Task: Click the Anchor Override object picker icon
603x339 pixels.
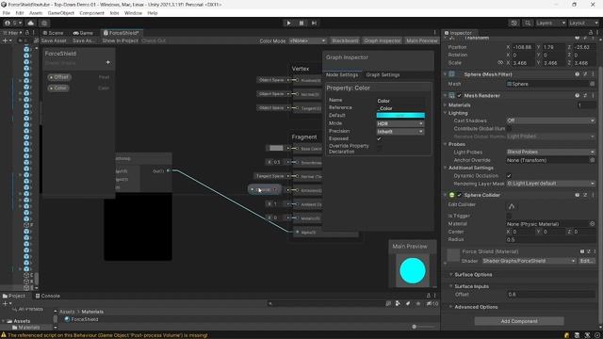Action: pyautogui.click(x=593, y=160)
